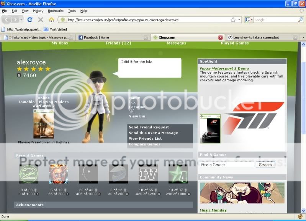The image size is (306, 221).
Task: Open the GTA IV recent game icon
Action: [x=148, y=174]
